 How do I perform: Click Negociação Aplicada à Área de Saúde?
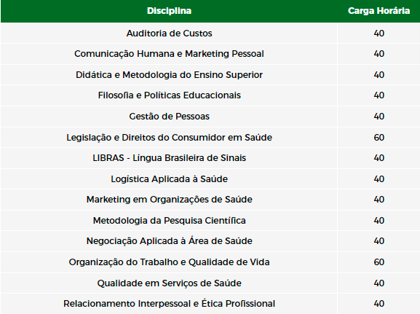coord(169,241)
